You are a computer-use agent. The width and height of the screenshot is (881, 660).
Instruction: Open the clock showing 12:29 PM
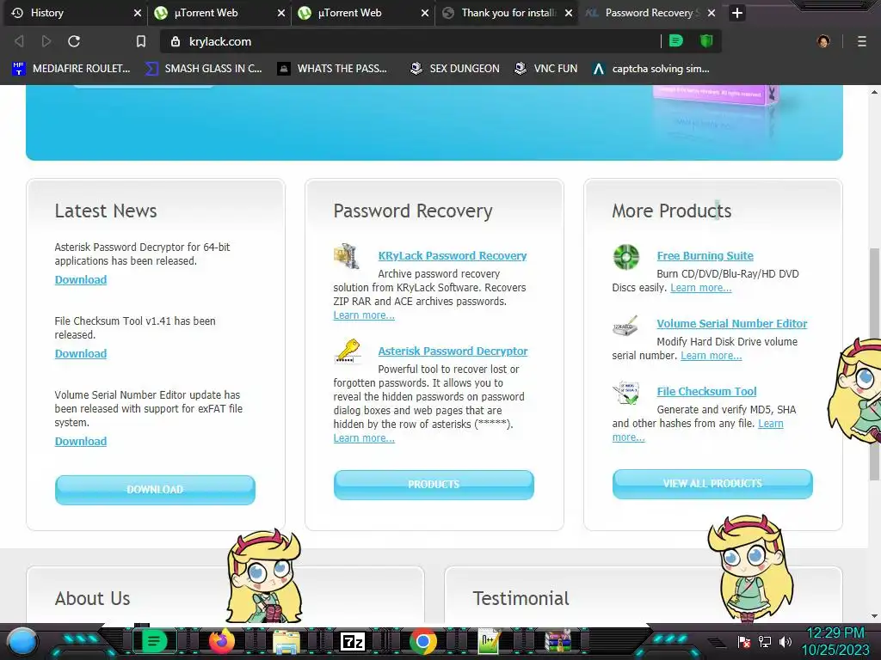[x=835, y=641]
